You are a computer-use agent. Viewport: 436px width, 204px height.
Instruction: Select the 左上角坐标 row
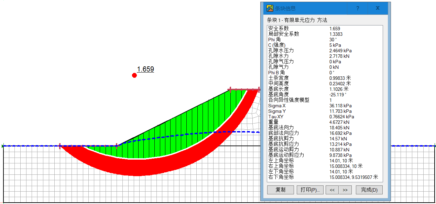[325, 161]
